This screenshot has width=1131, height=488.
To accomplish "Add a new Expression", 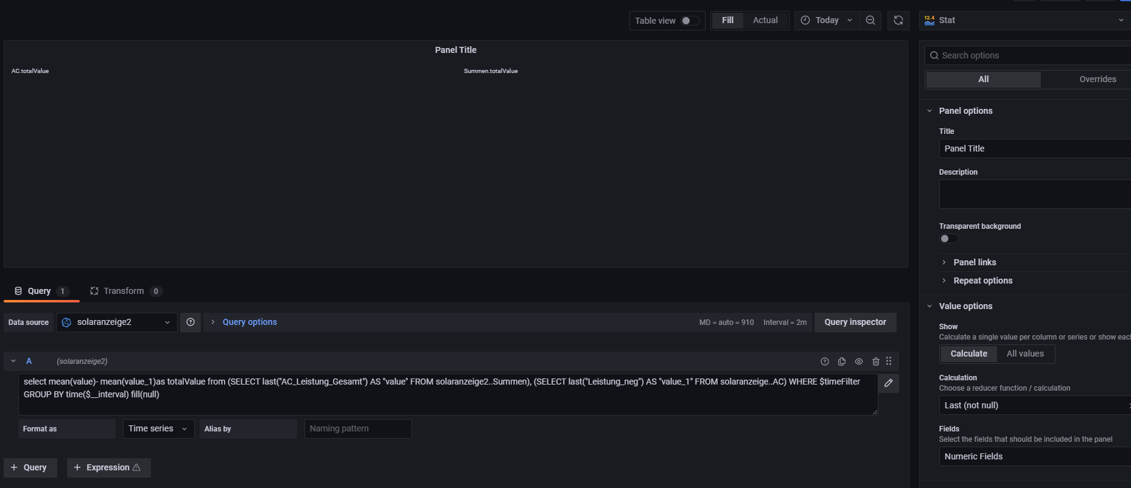I will pos(108,467).
